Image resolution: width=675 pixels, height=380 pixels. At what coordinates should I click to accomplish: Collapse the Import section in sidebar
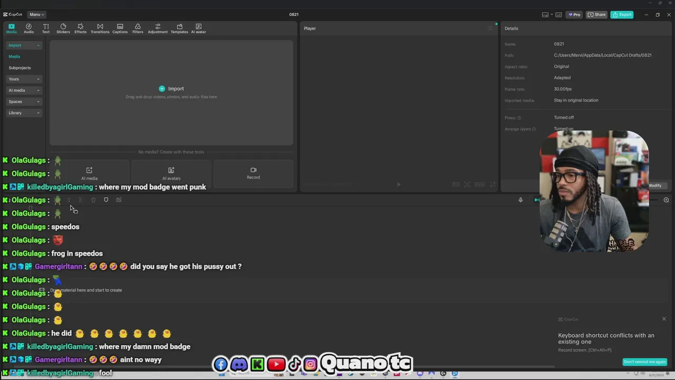24,45
